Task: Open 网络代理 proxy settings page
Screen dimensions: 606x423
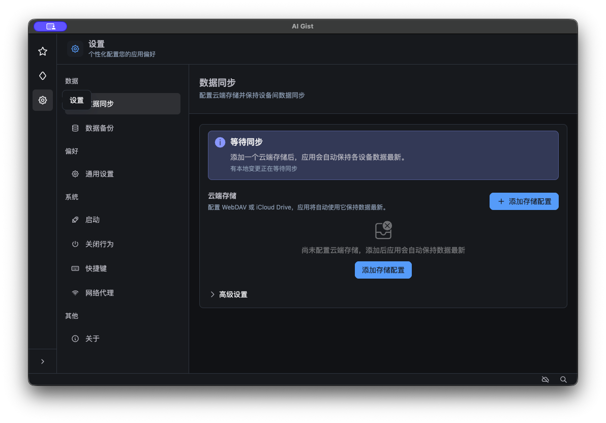Action: click(123, 293)
